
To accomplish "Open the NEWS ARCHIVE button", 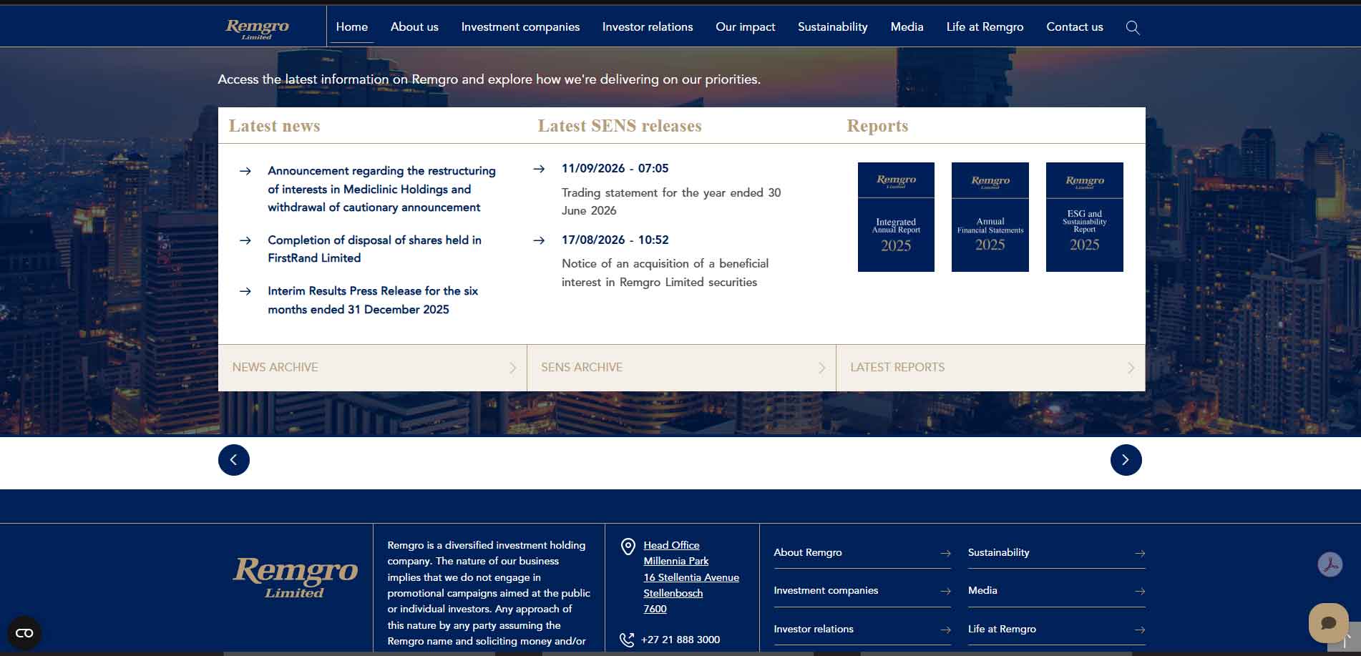I will click(372, 368).
